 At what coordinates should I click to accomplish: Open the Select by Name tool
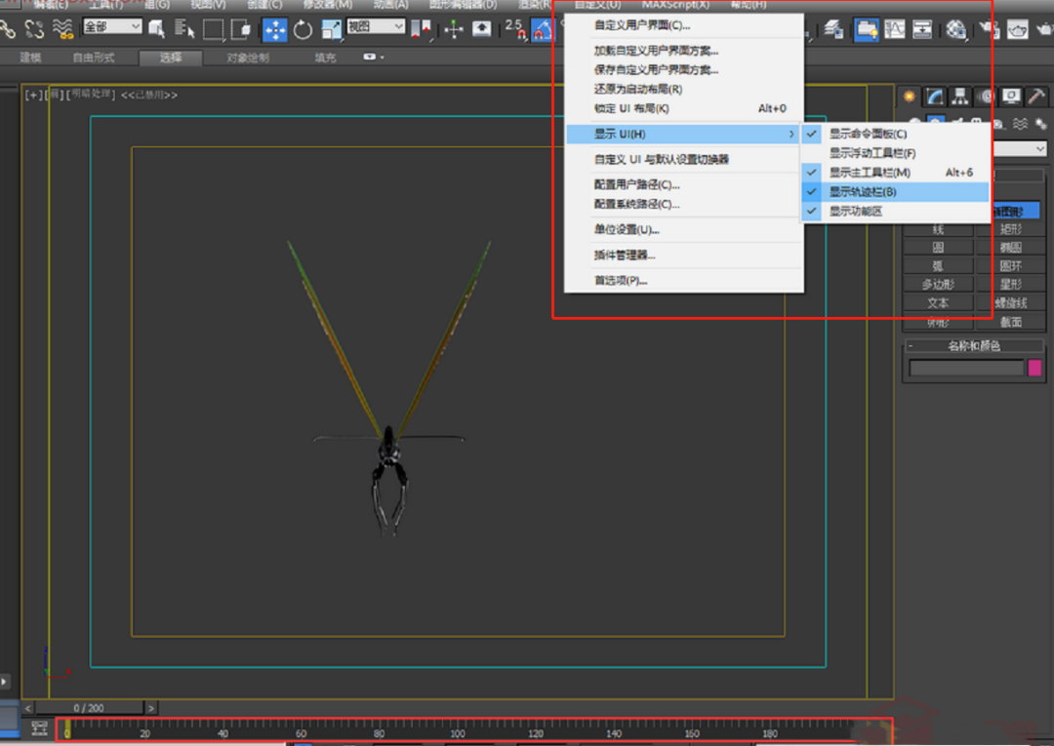pos(184,29)
